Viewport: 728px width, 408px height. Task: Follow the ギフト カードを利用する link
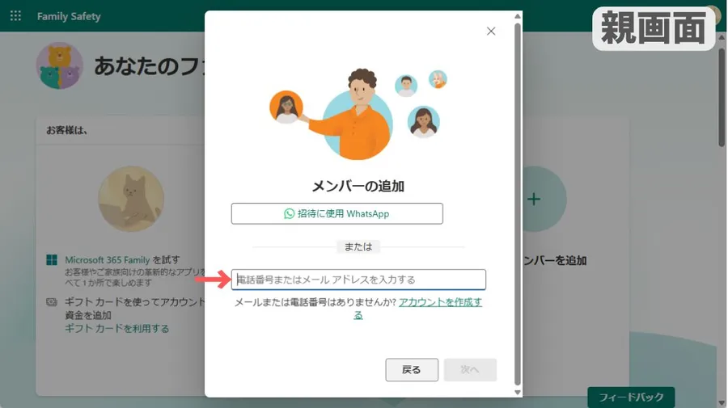[117, 329]
